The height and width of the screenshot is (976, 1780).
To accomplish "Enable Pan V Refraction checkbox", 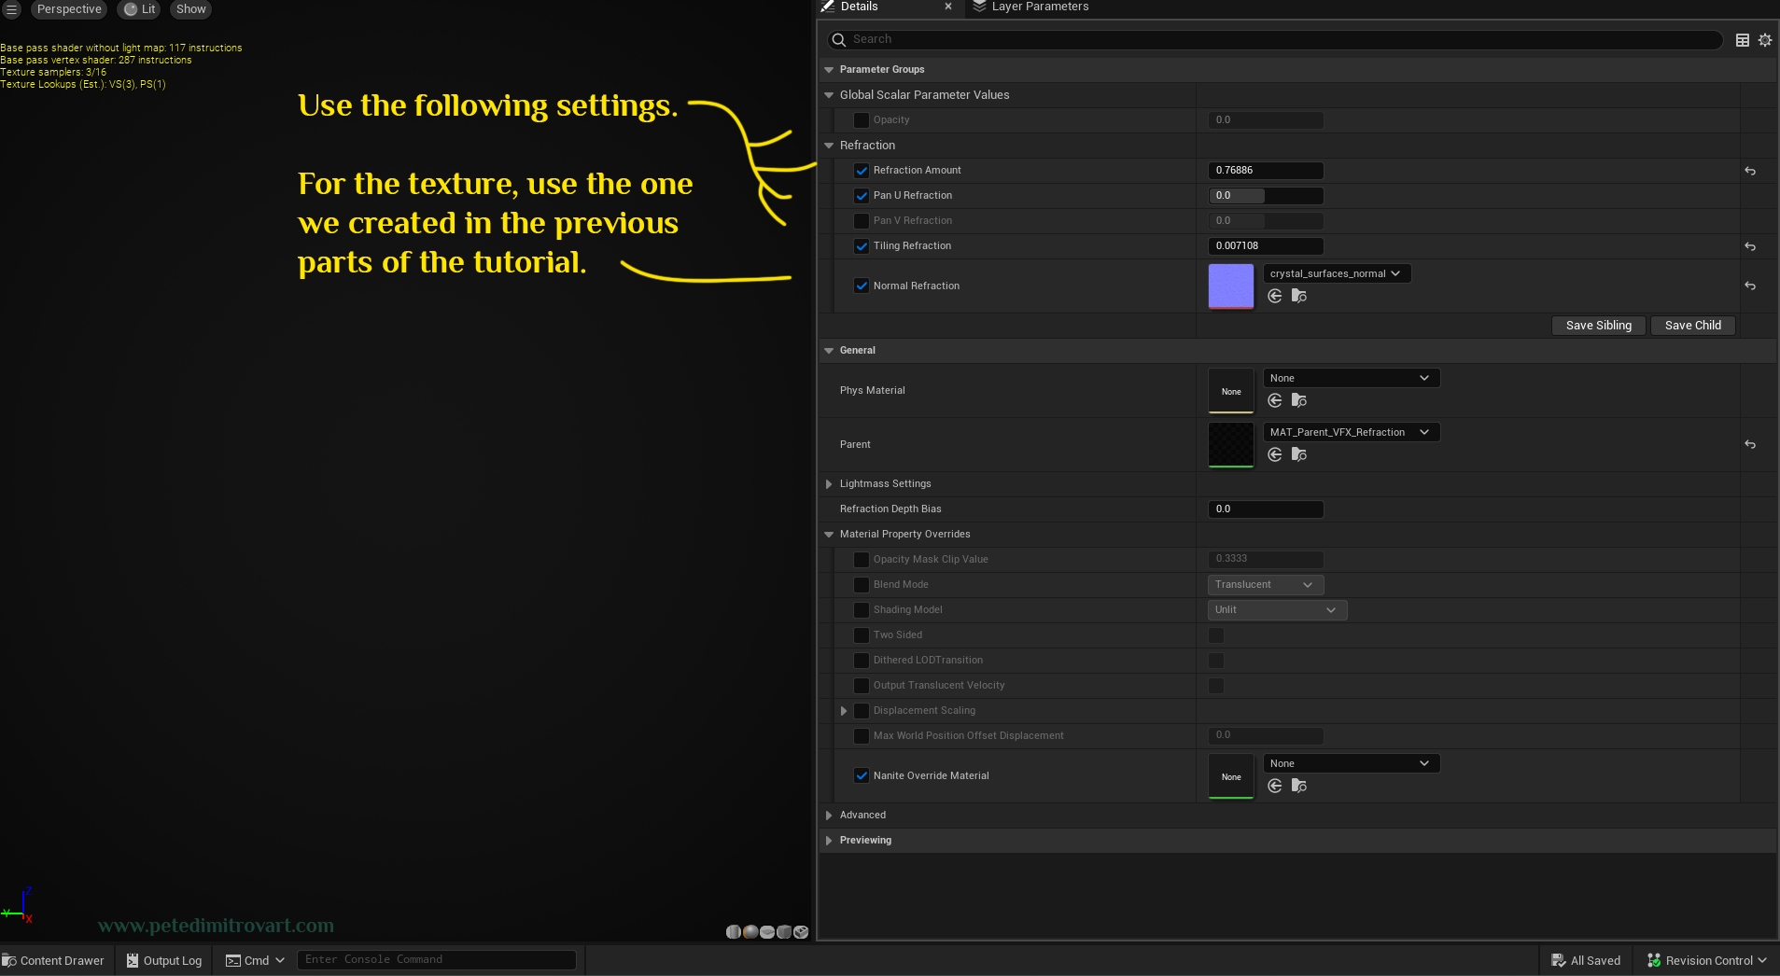I will [862, 221].
